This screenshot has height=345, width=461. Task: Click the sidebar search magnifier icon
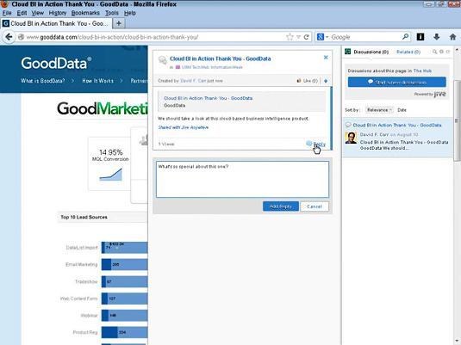pos(434,52)
